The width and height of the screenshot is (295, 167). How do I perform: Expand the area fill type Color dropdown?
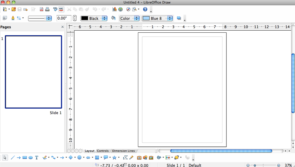(137, 18)
